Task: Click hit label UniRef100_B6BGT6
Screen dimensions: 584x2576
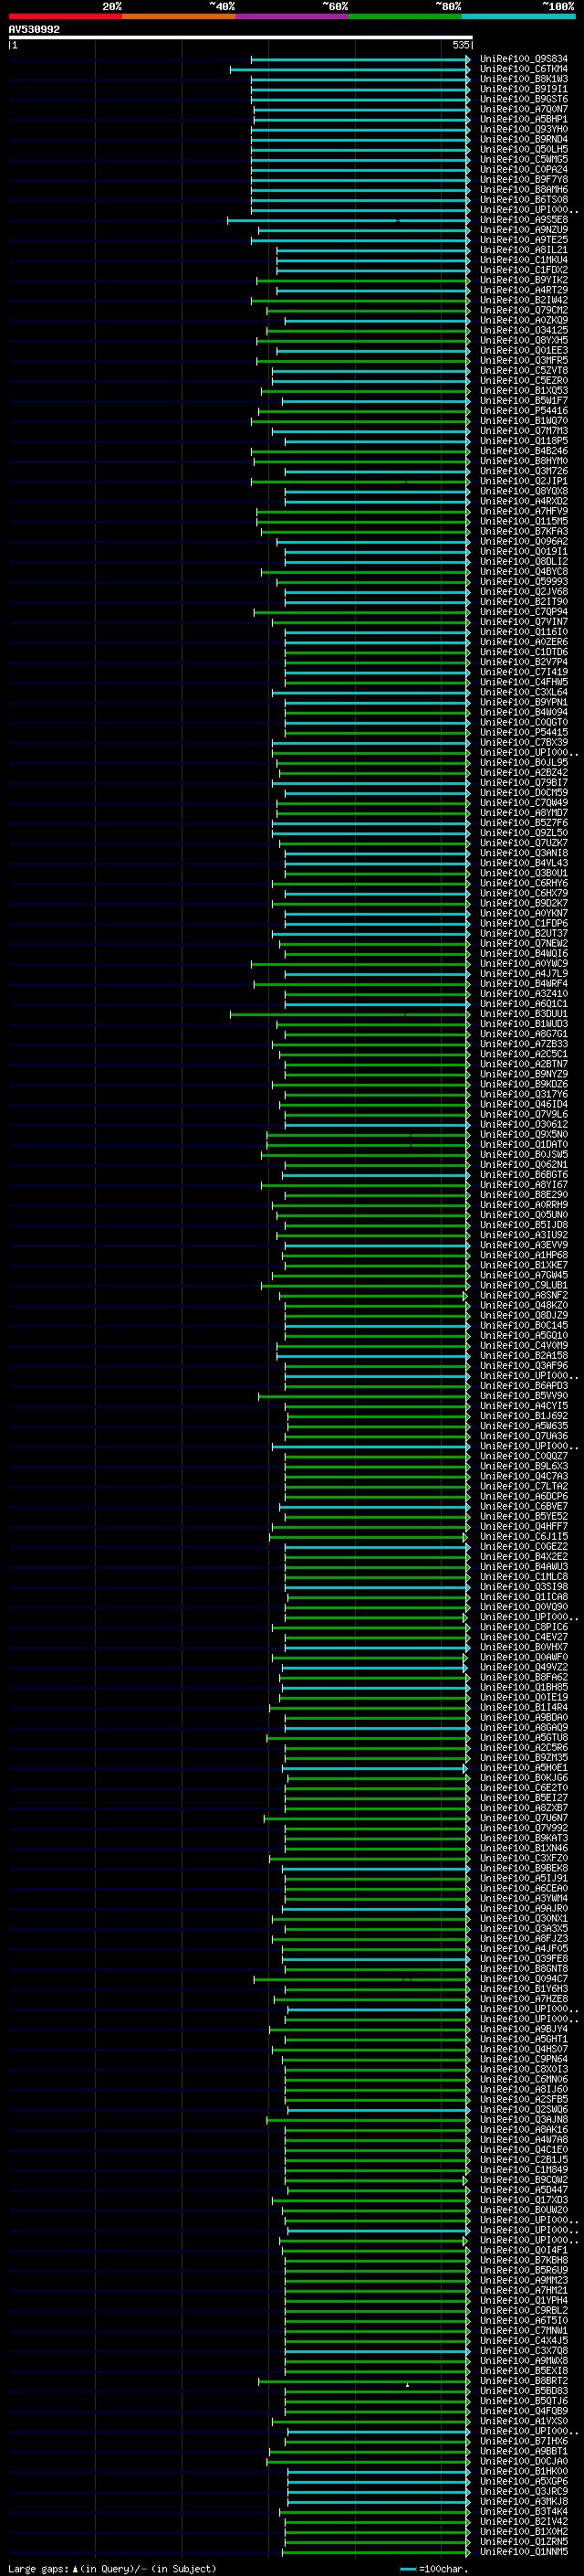Action: click(524, 1175)
